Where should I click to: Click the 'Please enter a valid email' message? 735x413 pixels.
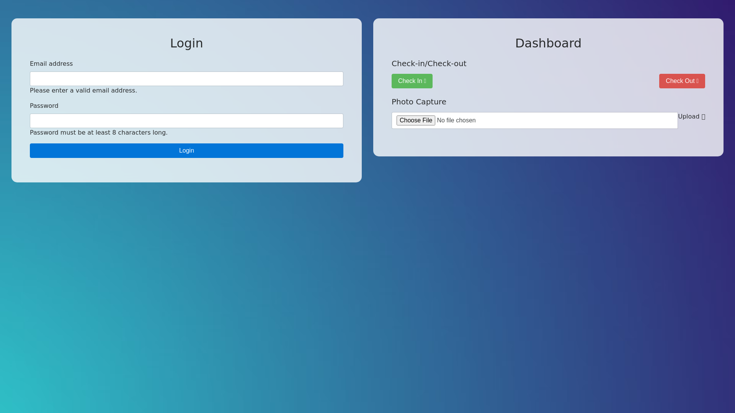[x=83, y=91]
